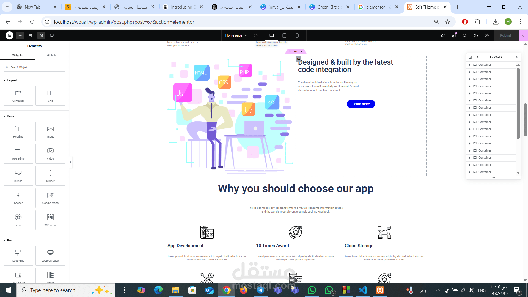Switch to the Globals tab
Viewport: 528px width, 297px height.
pos(52,56)
